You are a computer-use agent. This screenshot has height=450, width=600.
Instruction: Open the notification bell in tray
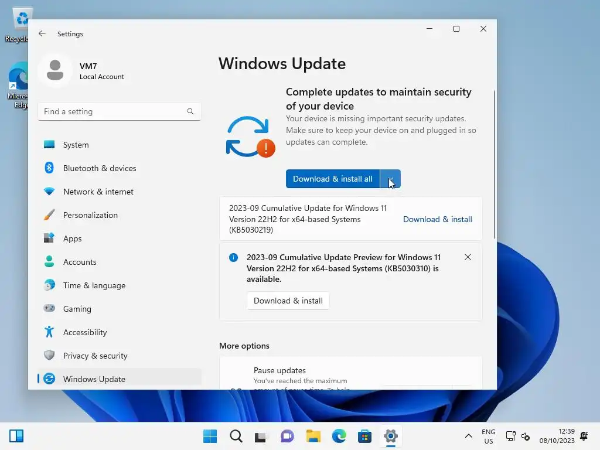[584, 436]
